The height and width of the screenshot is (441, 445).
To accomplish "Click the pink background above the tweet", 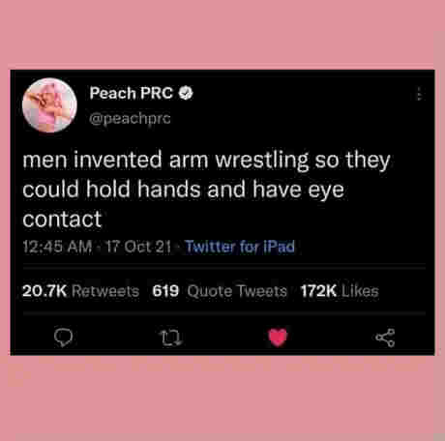I will (222, 34).
